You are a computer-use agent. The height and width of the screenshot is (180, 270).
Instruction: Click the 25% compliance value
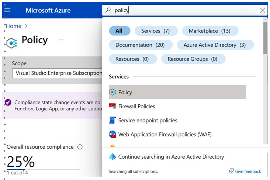[x=21, y=162]
